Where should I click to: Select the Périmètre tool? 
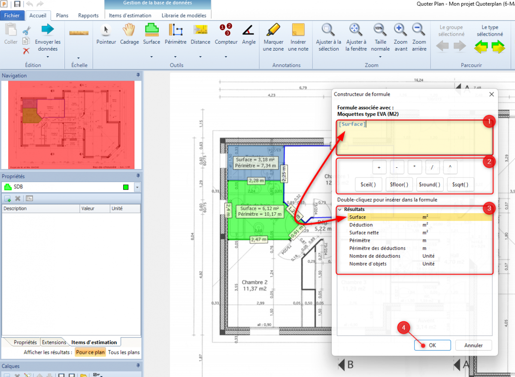[x=176, y=34]
